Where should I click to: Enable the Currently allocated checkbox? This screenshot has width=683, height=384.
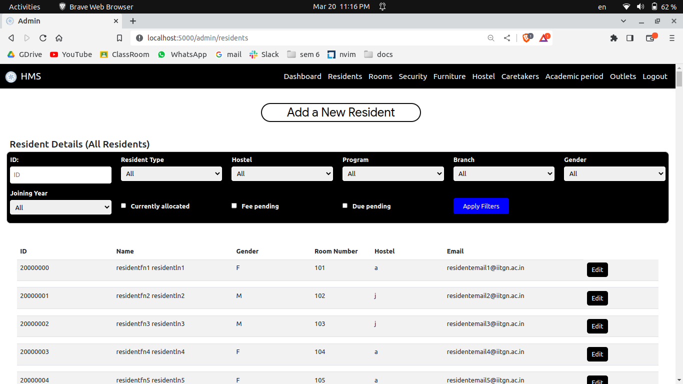[x=123, y=205]
